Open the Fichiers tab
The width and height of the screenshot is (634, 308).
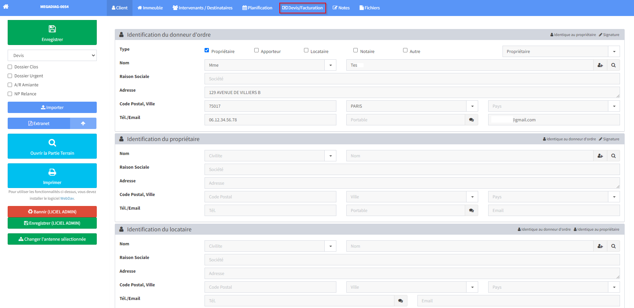tap(369, 8)
